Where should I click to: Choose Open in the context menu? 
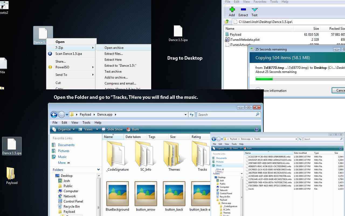tap(60, 42)
